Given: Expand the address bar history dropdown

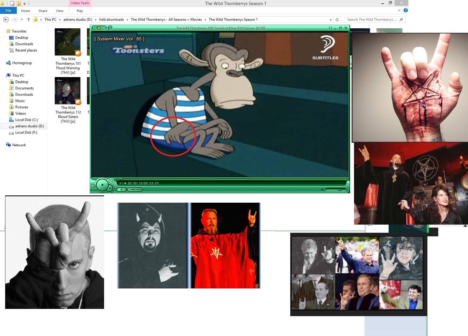Looking at the screenshot, I should pos(331,20).
